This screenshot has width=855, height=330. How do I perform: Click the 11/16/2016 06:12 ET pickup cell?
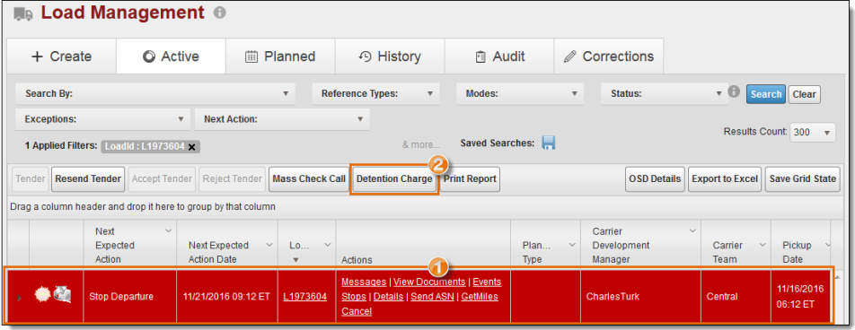[800, 297]
